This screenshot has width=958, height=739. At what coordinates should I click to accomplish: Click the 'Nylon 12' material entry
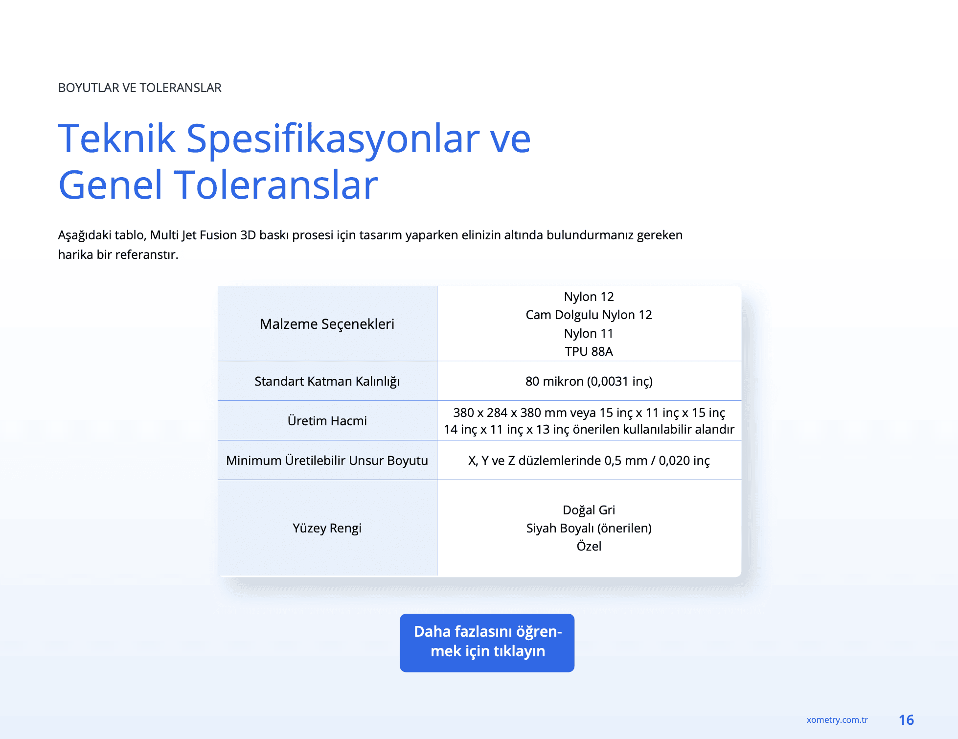tap(589, 297)
